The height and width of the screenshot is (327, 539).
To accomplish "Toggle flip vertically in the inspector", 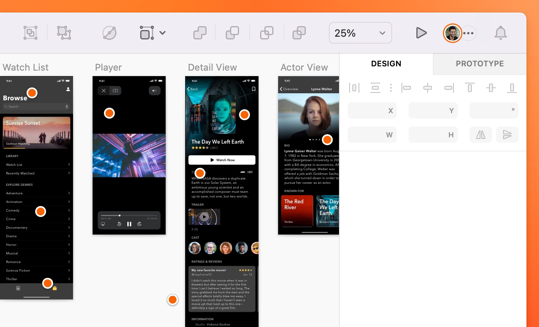I will click(x=507, y=135).
